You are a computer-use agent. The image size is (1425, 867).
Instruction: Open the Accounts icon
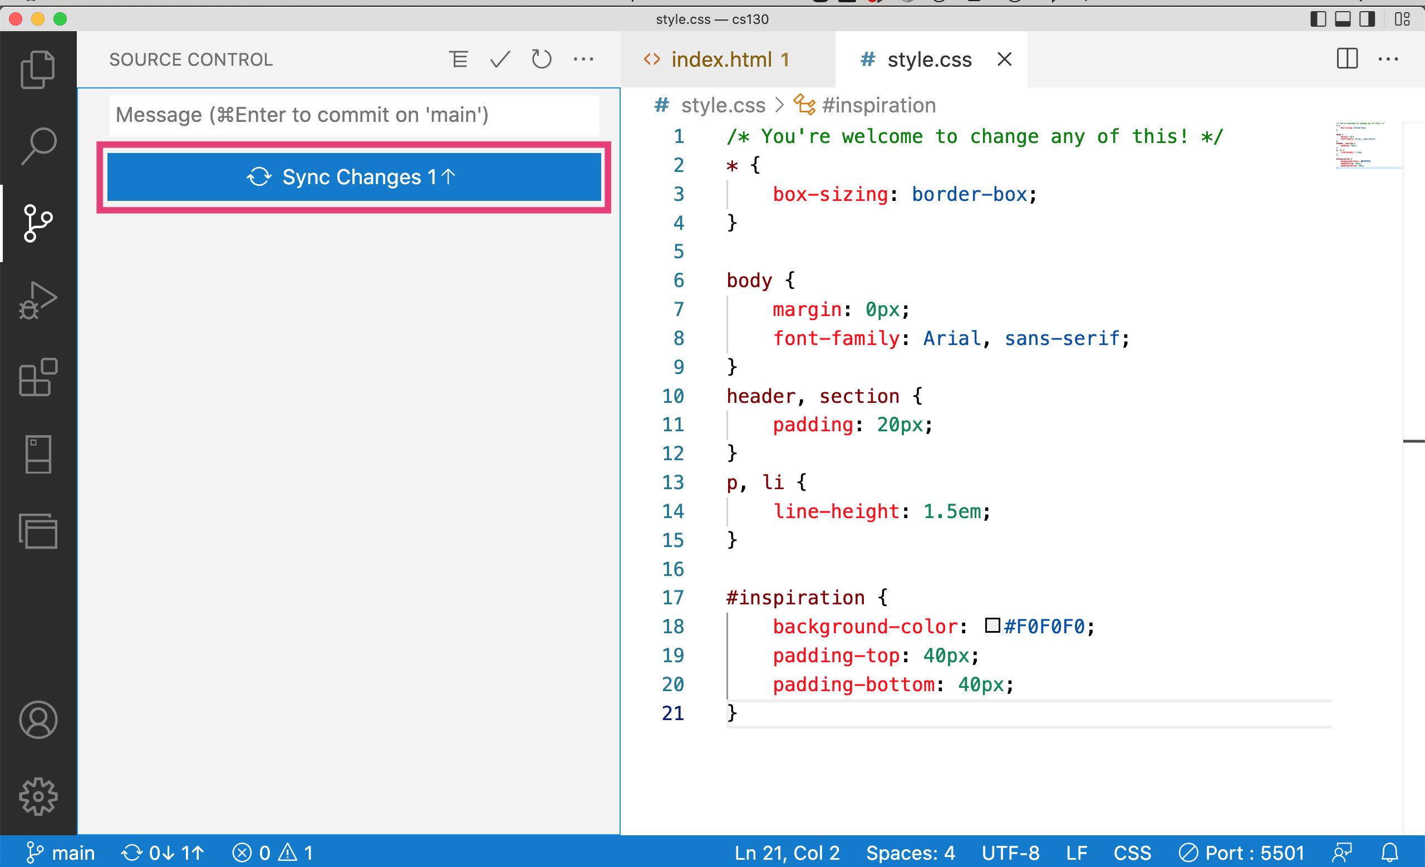coord(38,720)
